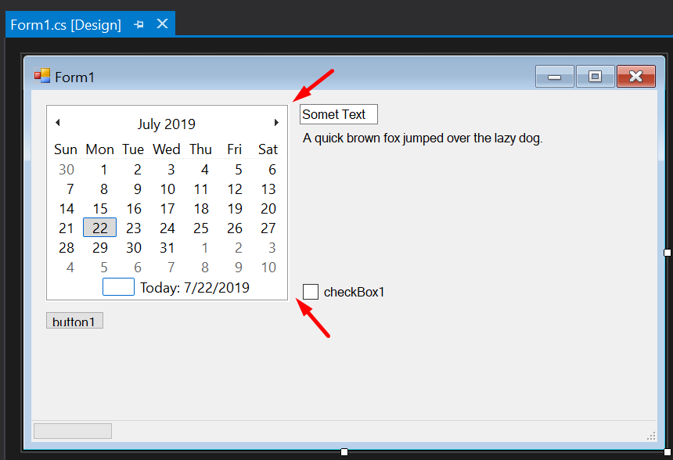Click the Form1 title text
This screenshot has width=673, height=460.
74,77
